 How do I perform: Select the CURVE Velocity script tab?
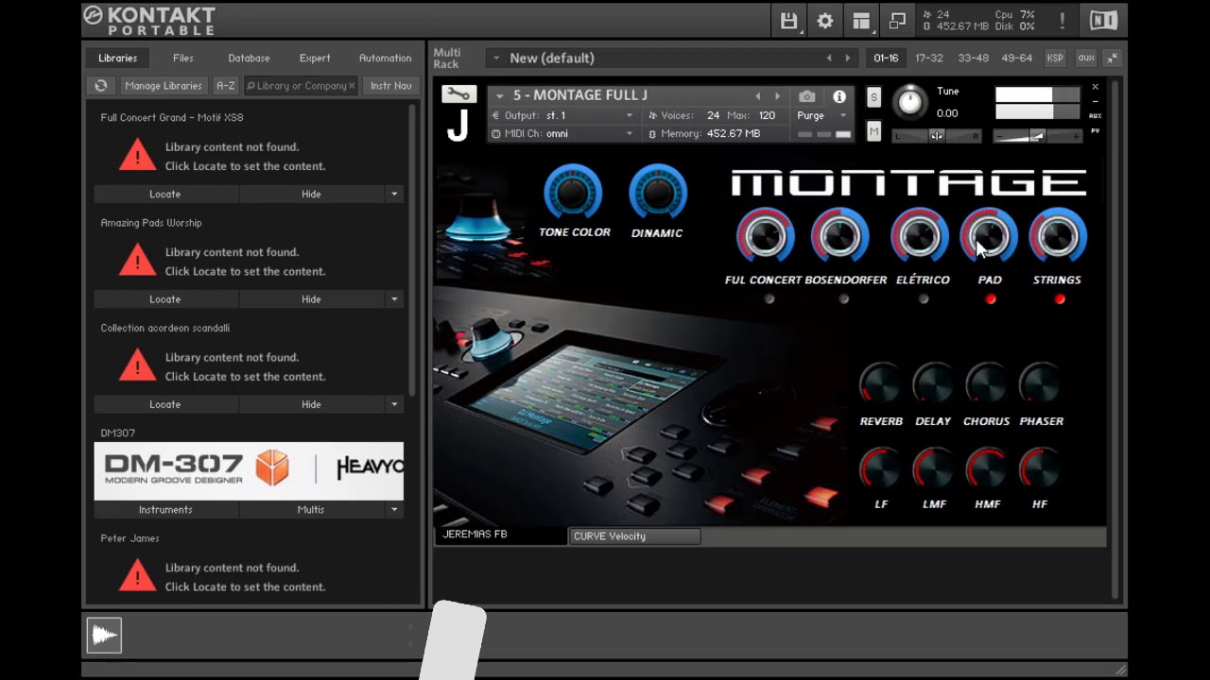click(x=634, y=536)
